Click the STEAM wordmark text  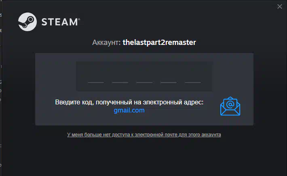[x=59, y=22]
